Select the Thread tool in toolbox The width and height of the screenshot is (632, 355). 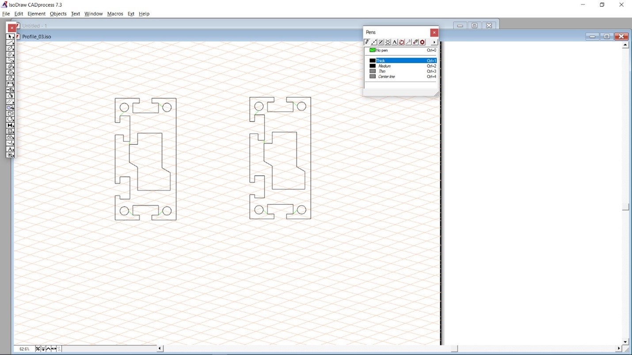coord(10,66)
